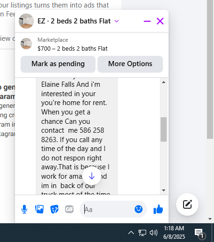Screen dimensions: 214x242
Task: Click More Options button
Action: [x=130, y=64]
